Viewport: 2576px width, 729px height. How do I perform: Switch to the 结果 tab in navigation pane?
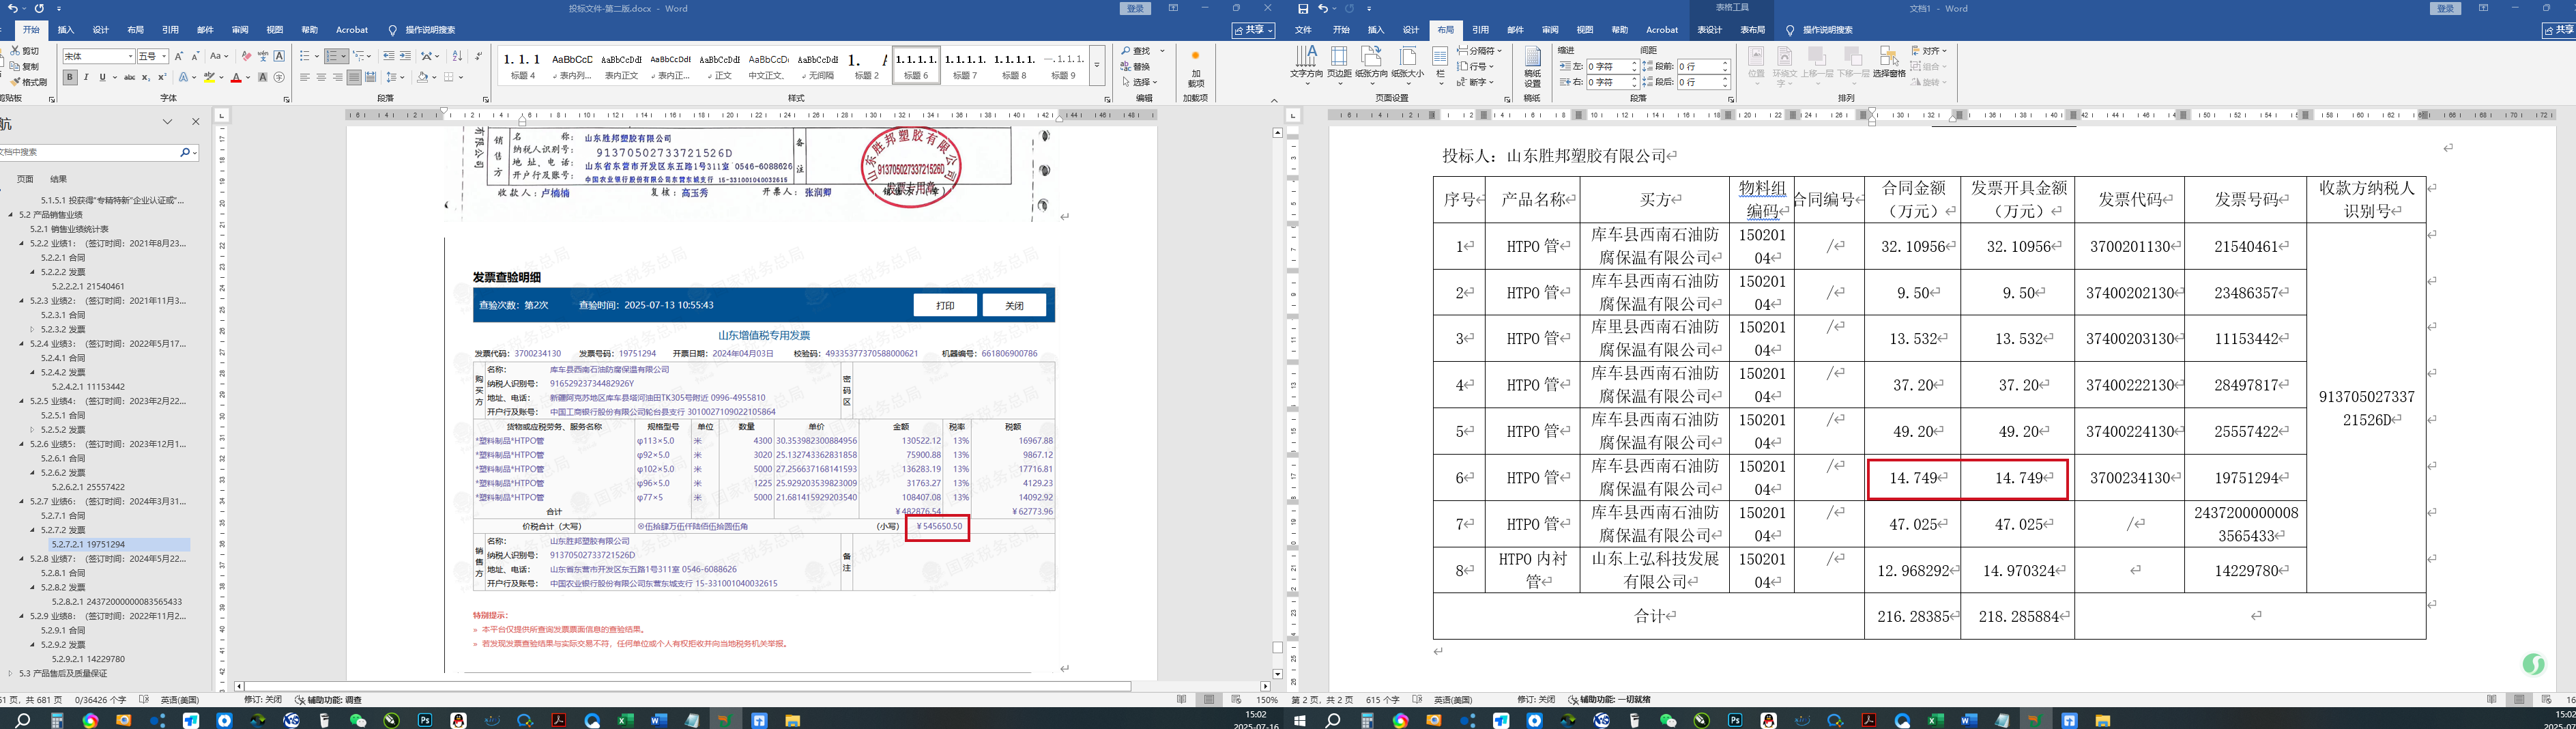point(59,179)
